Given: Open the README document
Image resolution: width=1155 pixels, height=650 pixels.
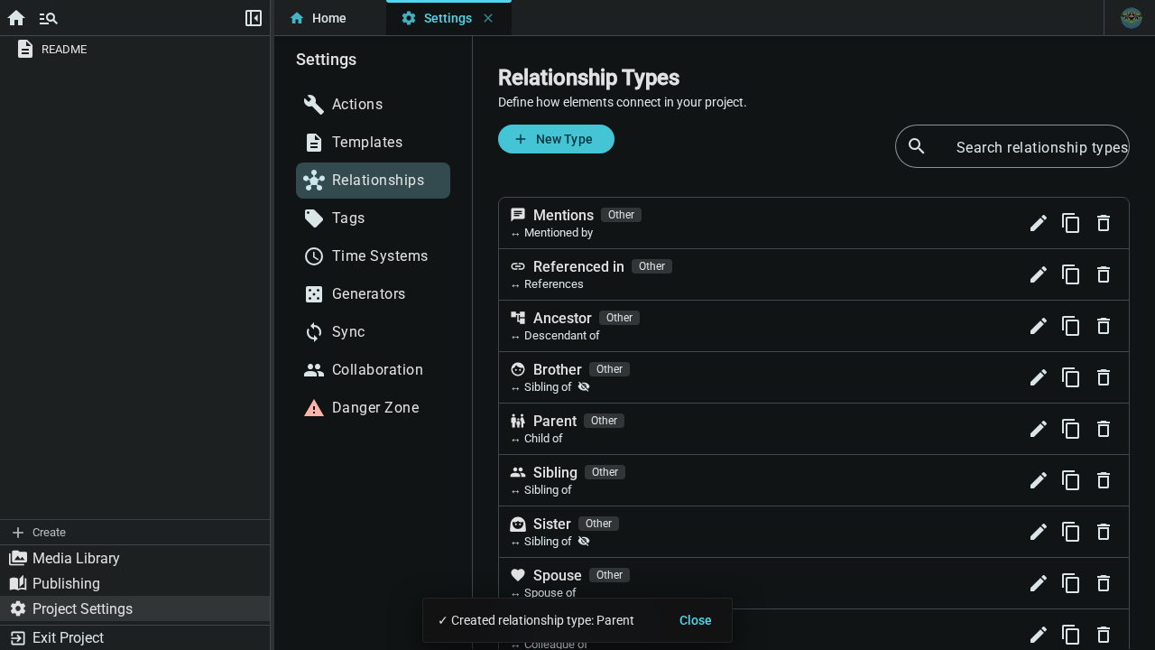Looking at the screenshot, I should coord(135,50).
